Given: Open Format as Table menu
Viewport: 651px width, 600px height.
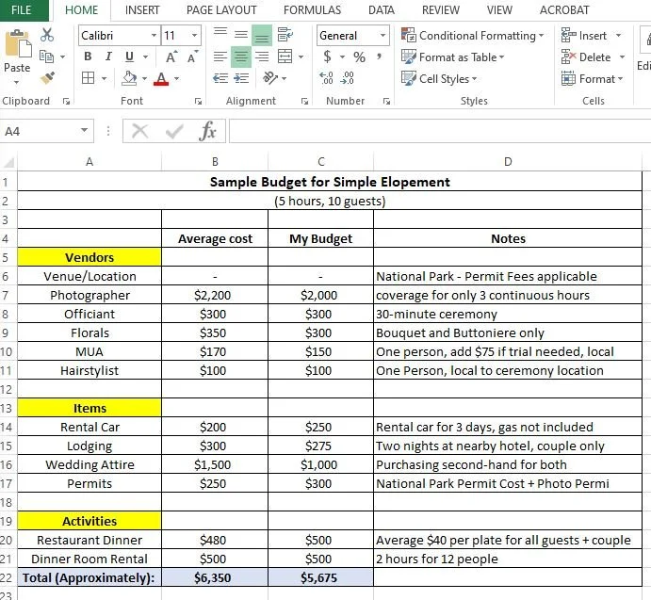Looking at the screenshot, I should click(452, 57).
